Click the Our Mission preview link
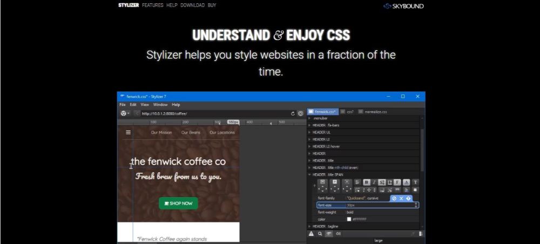540x244 pixels. (x=161, y=132)
